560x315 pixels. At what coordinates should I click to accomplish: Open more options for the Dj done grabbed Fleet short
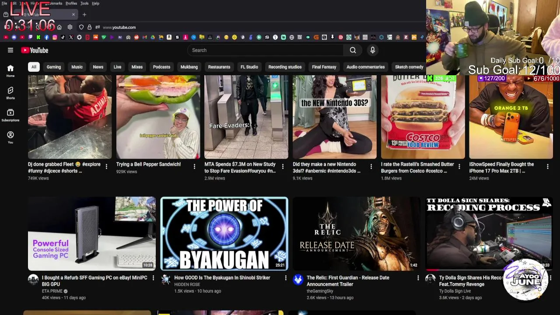(x=106, y=167)
